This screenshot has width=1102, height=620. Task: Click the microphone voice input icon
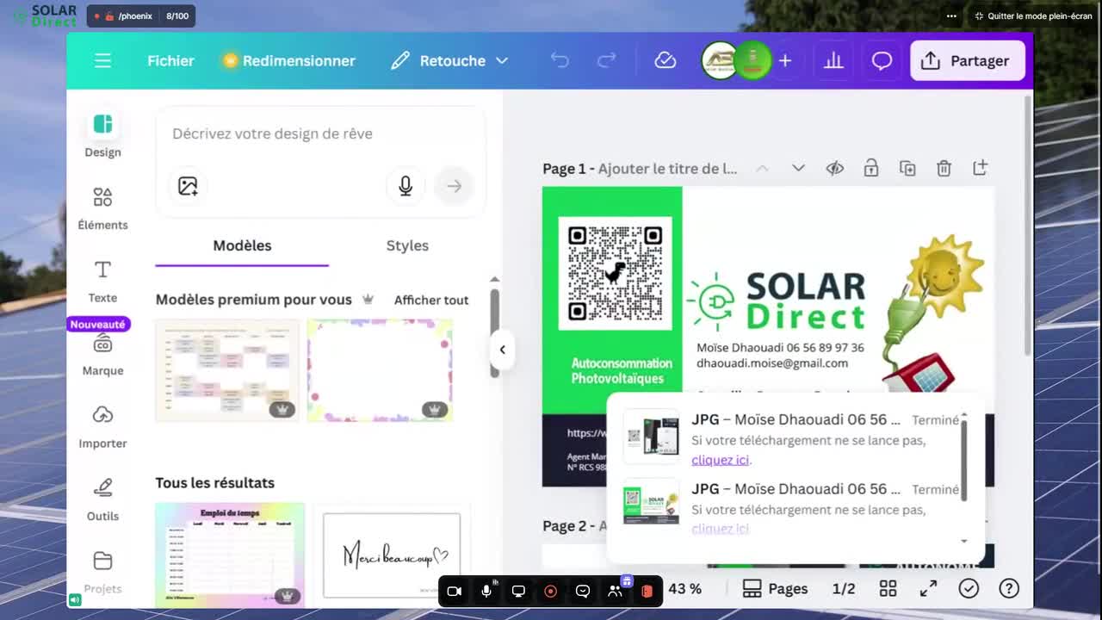[406, 186]
